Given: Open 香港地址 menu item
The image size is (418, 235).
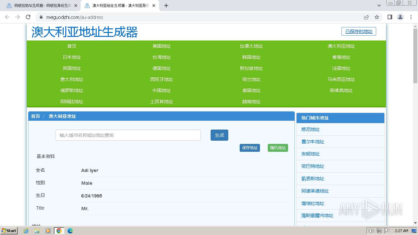Looking at the screenshot, I should [x=341, y=57].
